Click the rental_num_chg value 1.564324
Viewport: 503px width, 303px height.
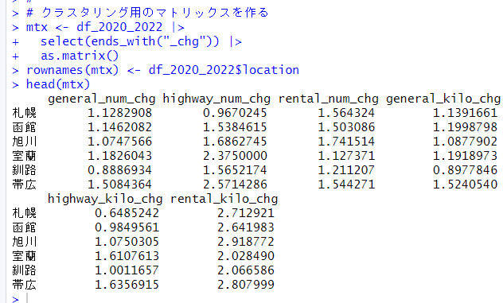click(346, 113)
